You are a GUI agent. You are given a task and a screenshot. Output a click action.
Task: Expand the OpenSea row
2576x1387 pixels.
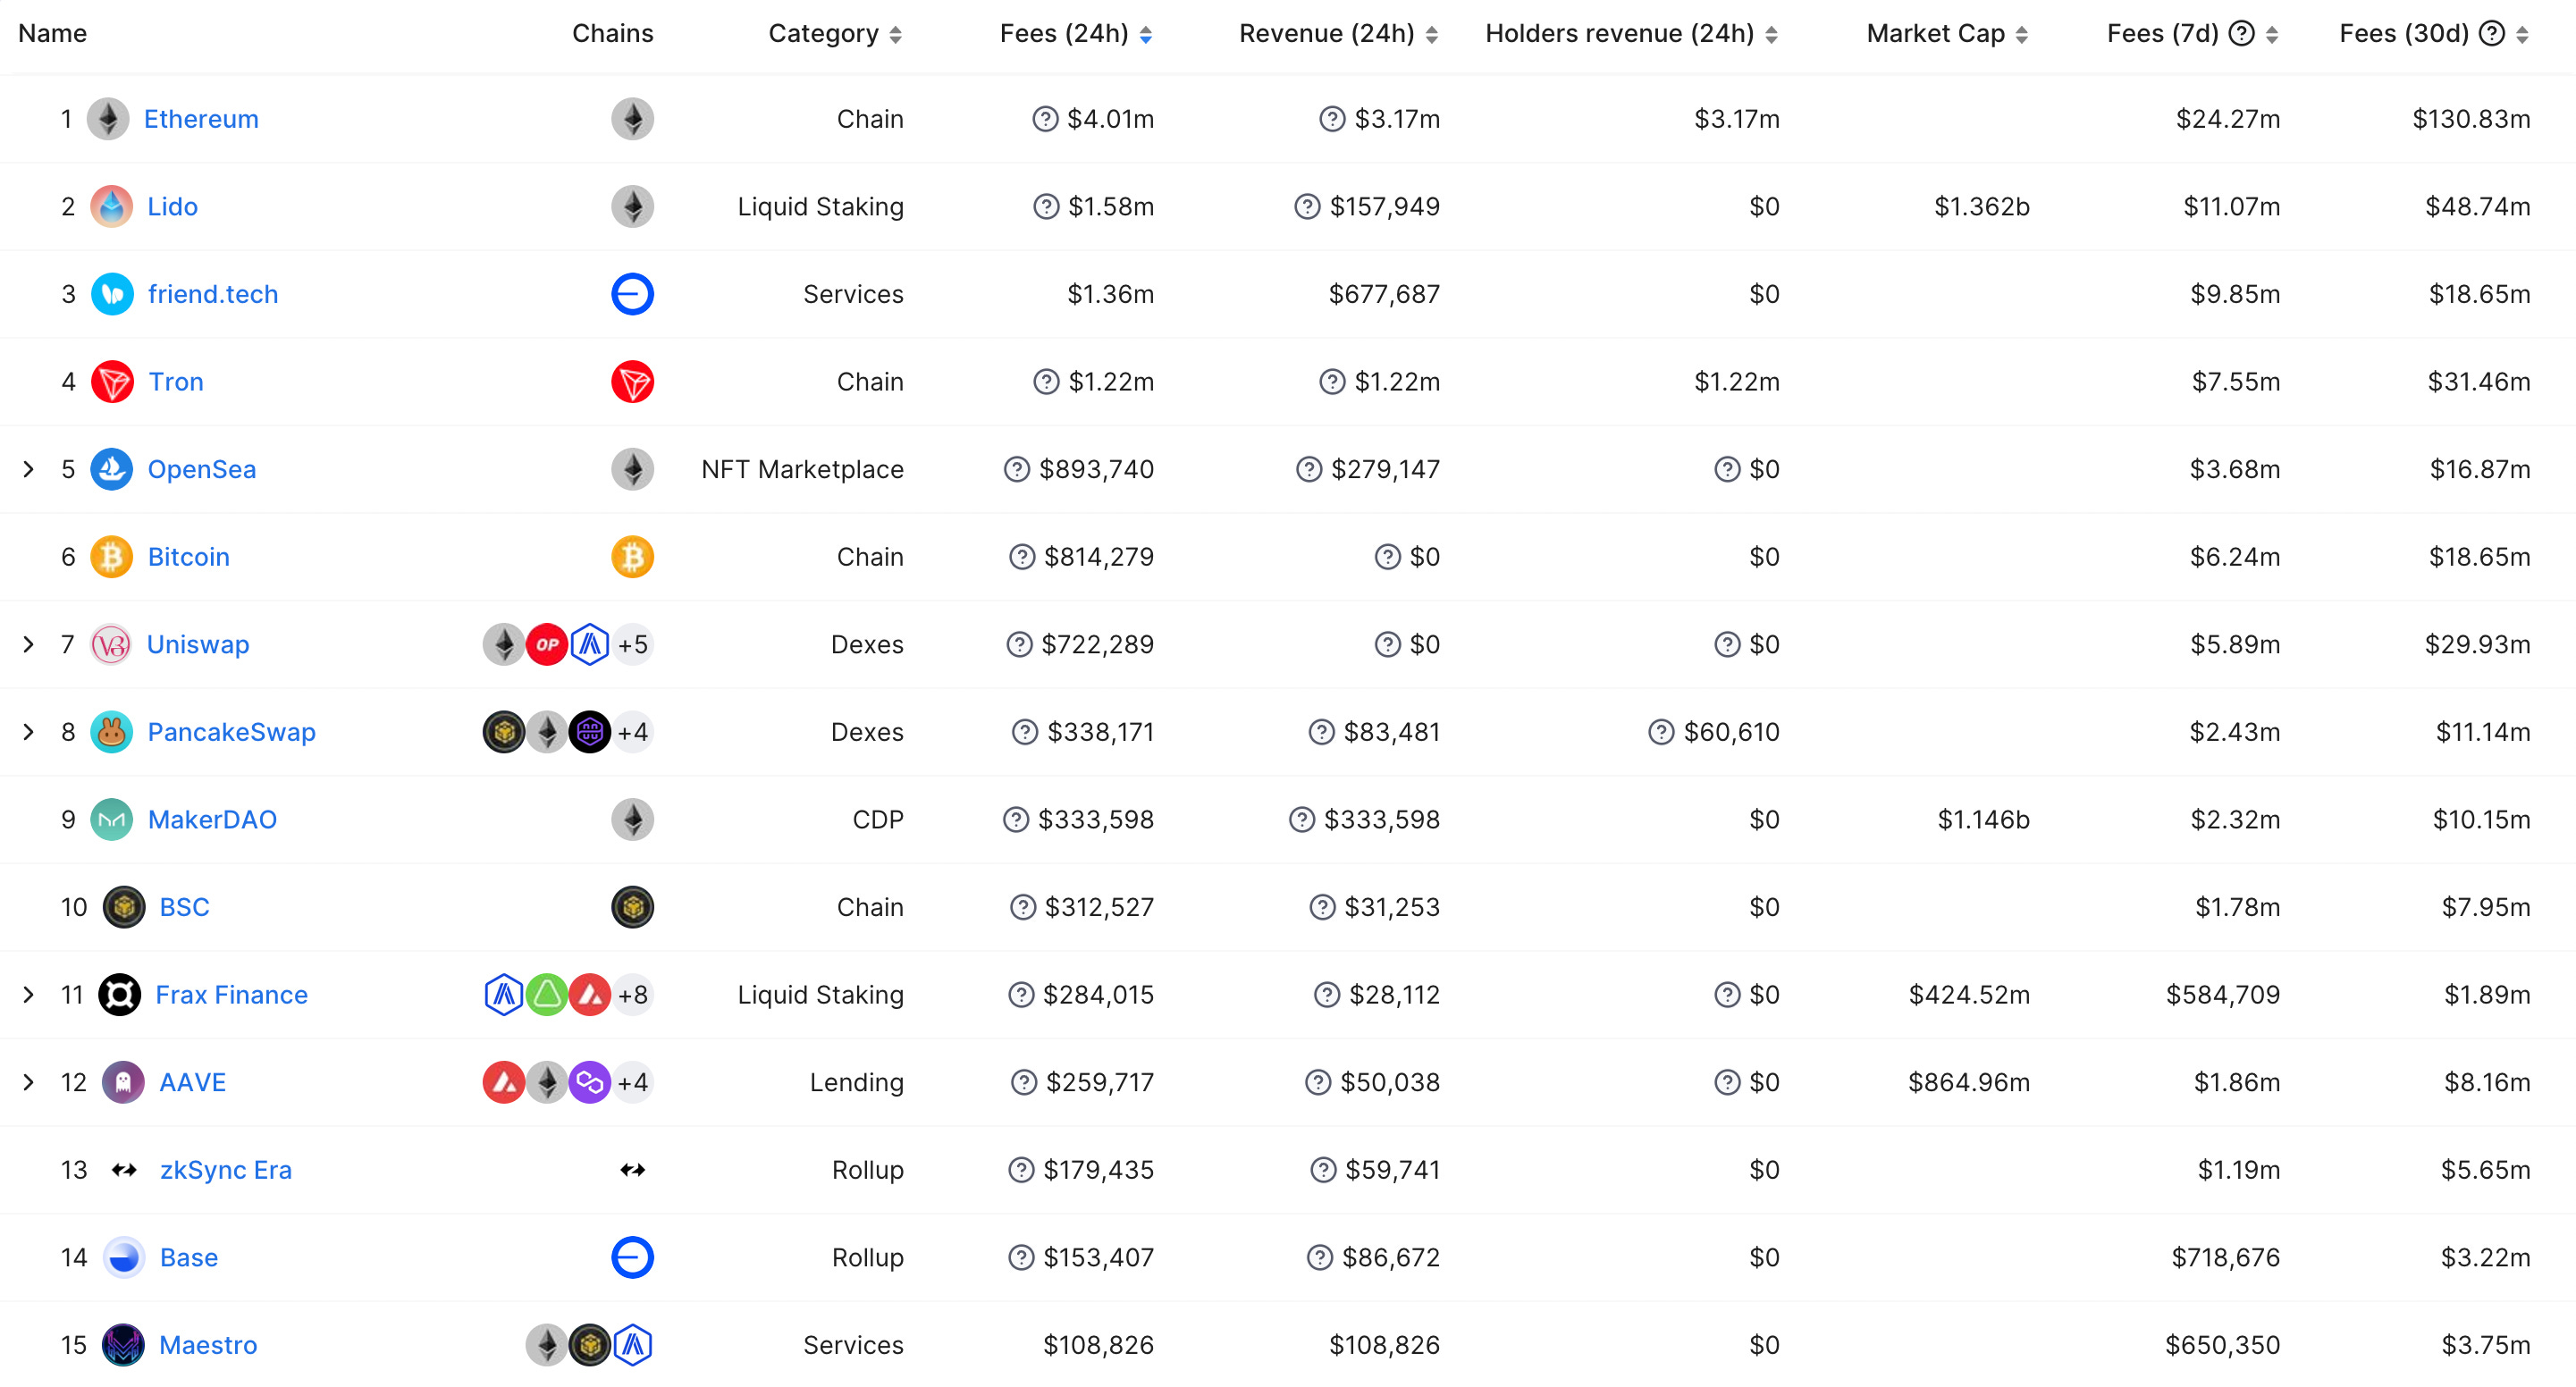pos(29,469)
